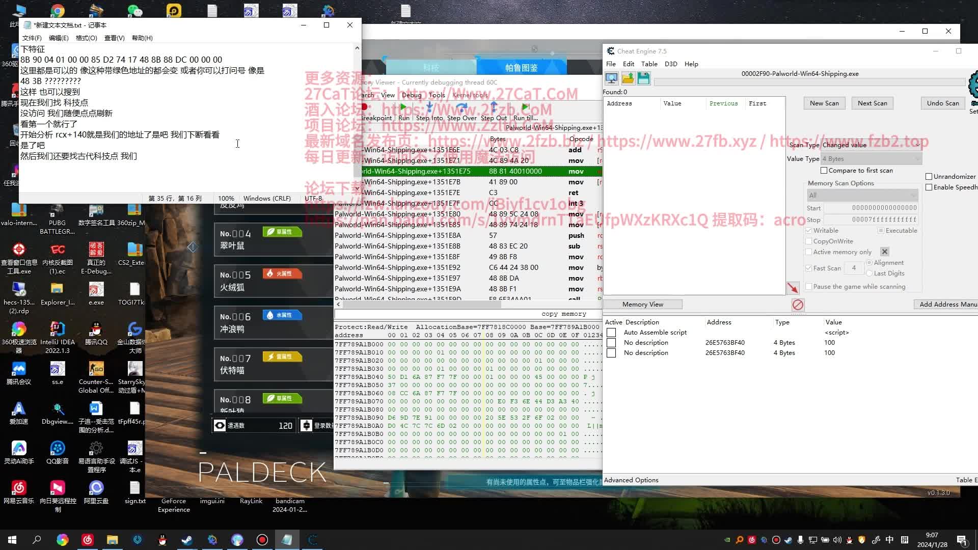The height and width of the screenshot is (550, 978).
Task: Click the Undo Scan button
Action: (x=942, y=103)
